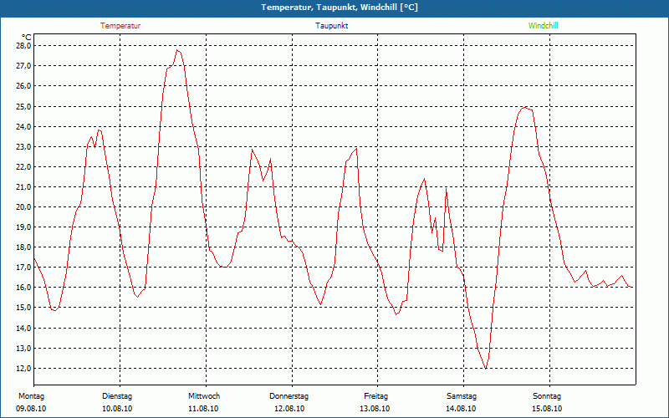Click the 18,0 y-axis value
Screen dimensions: 669x418
[23, 247]
